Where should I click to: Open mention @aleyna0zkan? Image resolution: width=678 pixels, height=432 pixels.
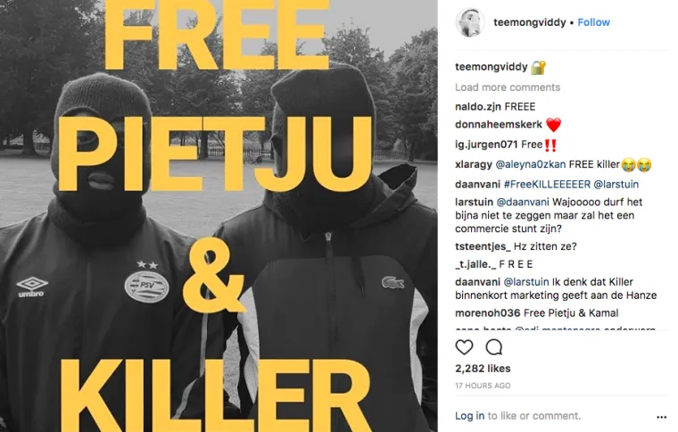coord(530,164)
